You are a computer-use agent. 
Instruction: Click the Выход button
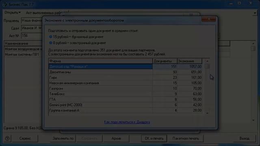click(244, 138)
